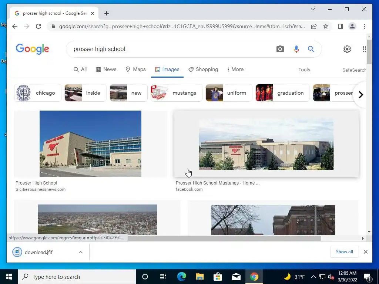
Task: Open Chrome profile avatar
Action: point(352,26)
